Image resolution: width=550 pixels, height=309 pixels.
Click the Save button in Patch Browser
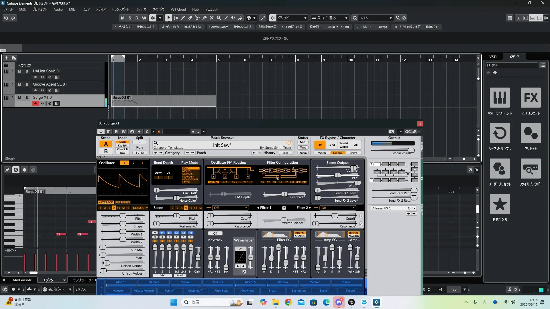pyautogui.click(x=285, y=153)
